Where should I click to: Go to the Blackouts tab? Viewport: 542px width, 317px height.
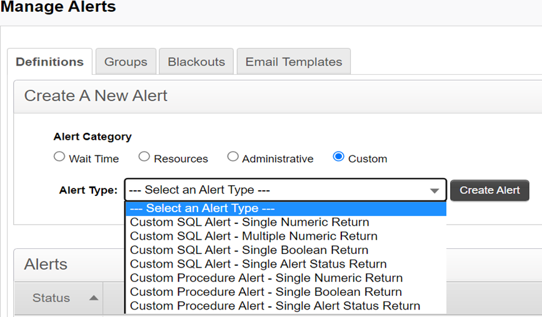click(196, 62)
